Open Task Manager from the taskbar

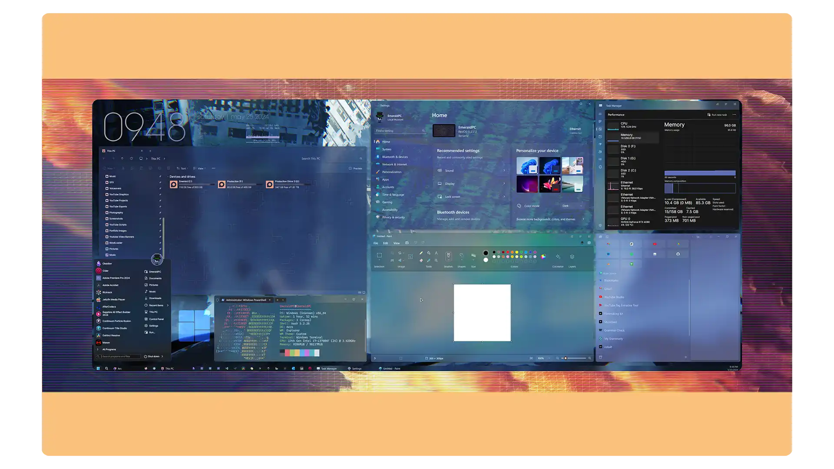point(328,368)
